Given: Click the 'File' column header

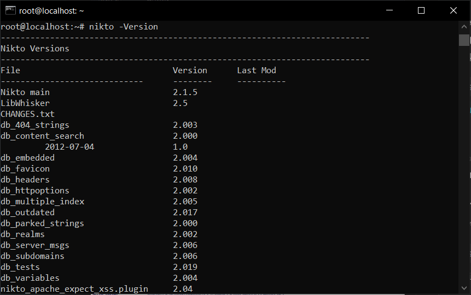Looking at the screenshot, I should pyautogui.click(x=10, y=70).
